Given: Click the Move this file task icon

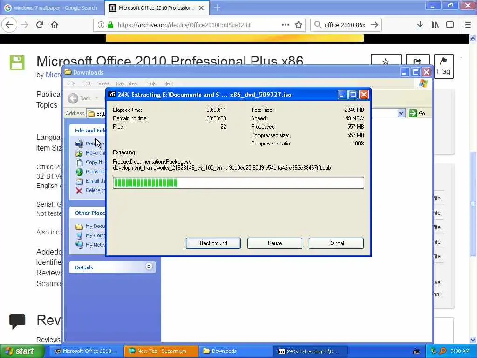Looking at the screenshot, I should point(79,153).
